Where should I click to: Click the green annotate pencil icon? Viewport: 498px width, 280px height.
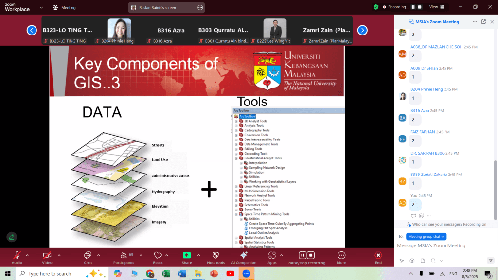coord(11,237)
